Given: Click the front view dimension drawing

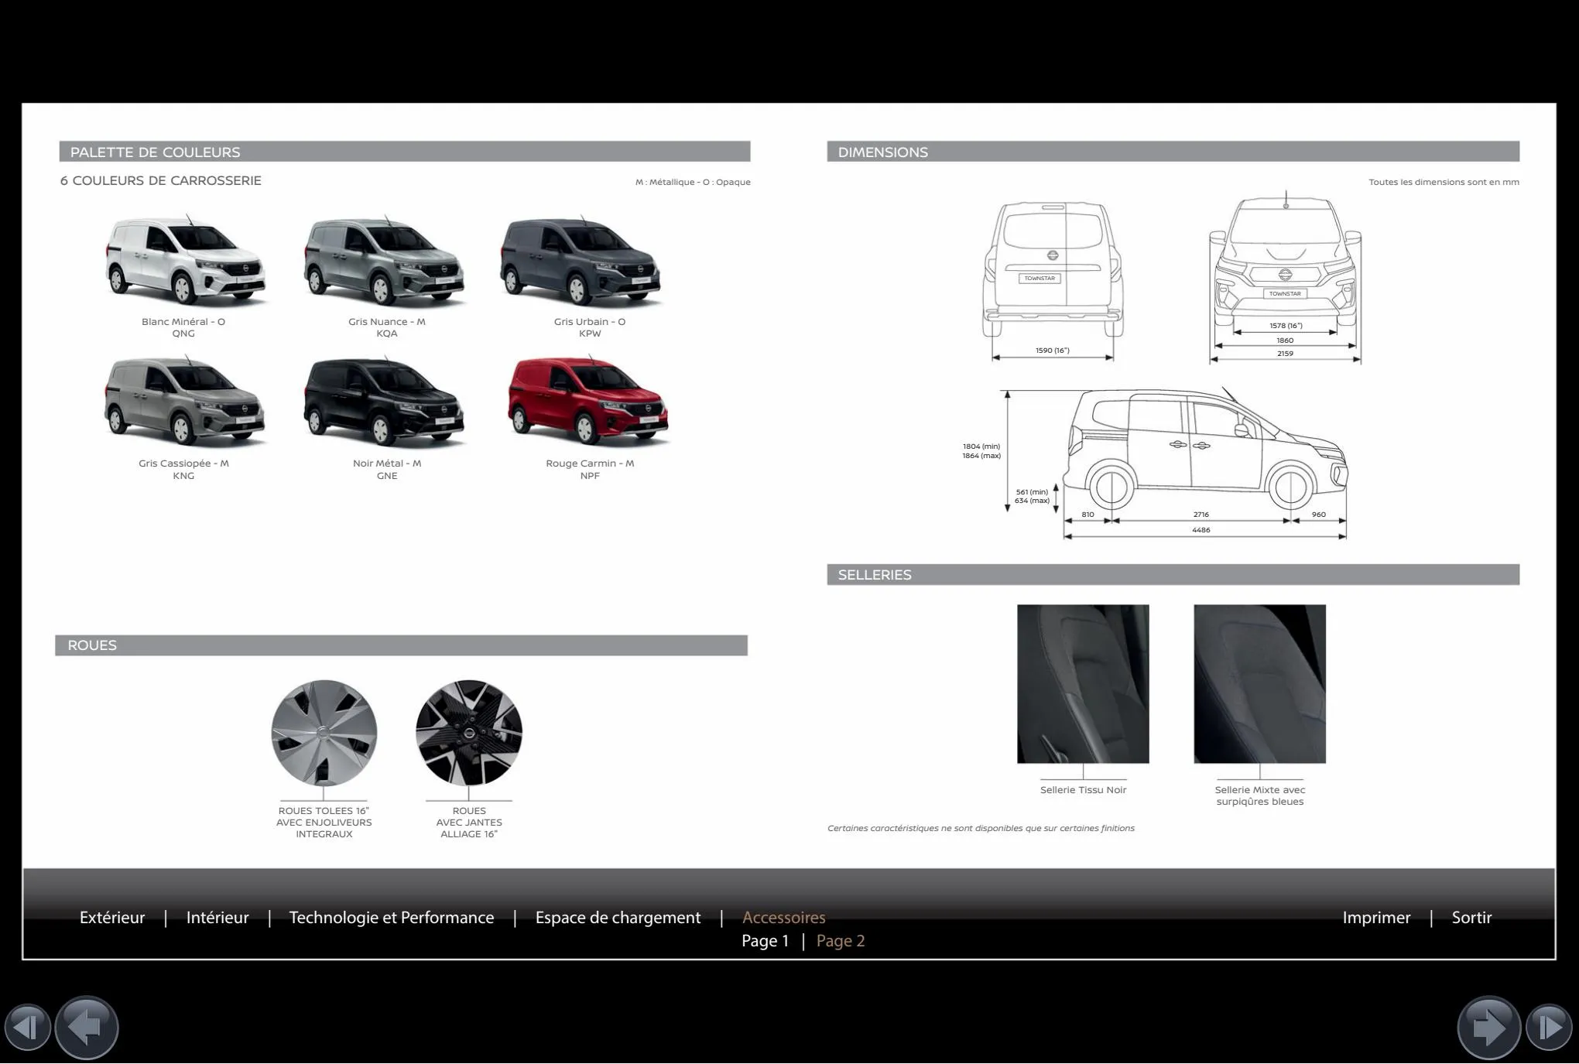Looking at the screenshot, I should coord(1285,277).
